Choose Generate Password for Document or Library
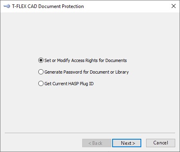The height and width of the screenshot is (152, 180). click(83, 72)
